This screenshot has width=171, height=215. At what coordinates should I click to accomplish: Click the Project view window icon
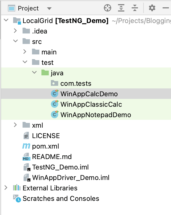tap(12, 8)
